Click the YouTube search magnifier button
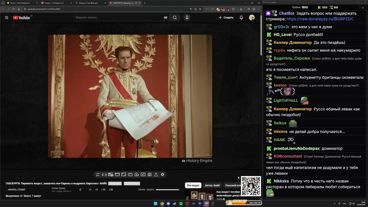The height and width of the screenshot is (207, 368). (x=175, y=18)
